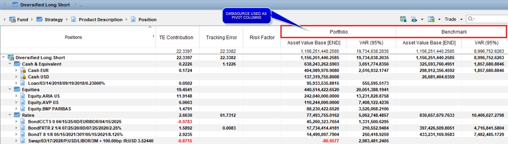
Task: Click the Loan row document icon
Action: [23, 83]
